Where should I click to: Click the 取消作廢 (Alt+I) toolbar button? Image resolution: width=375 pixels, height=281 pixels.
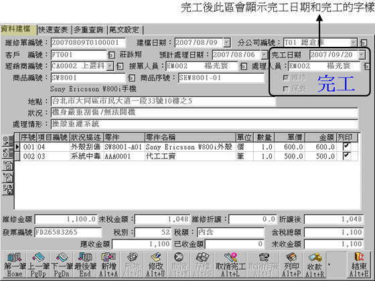(263, 265)
